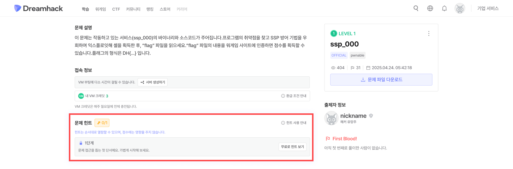Viewport: 513px width, 169px height.
Task: Click the profile avatar in header
Action: [460, 9]
